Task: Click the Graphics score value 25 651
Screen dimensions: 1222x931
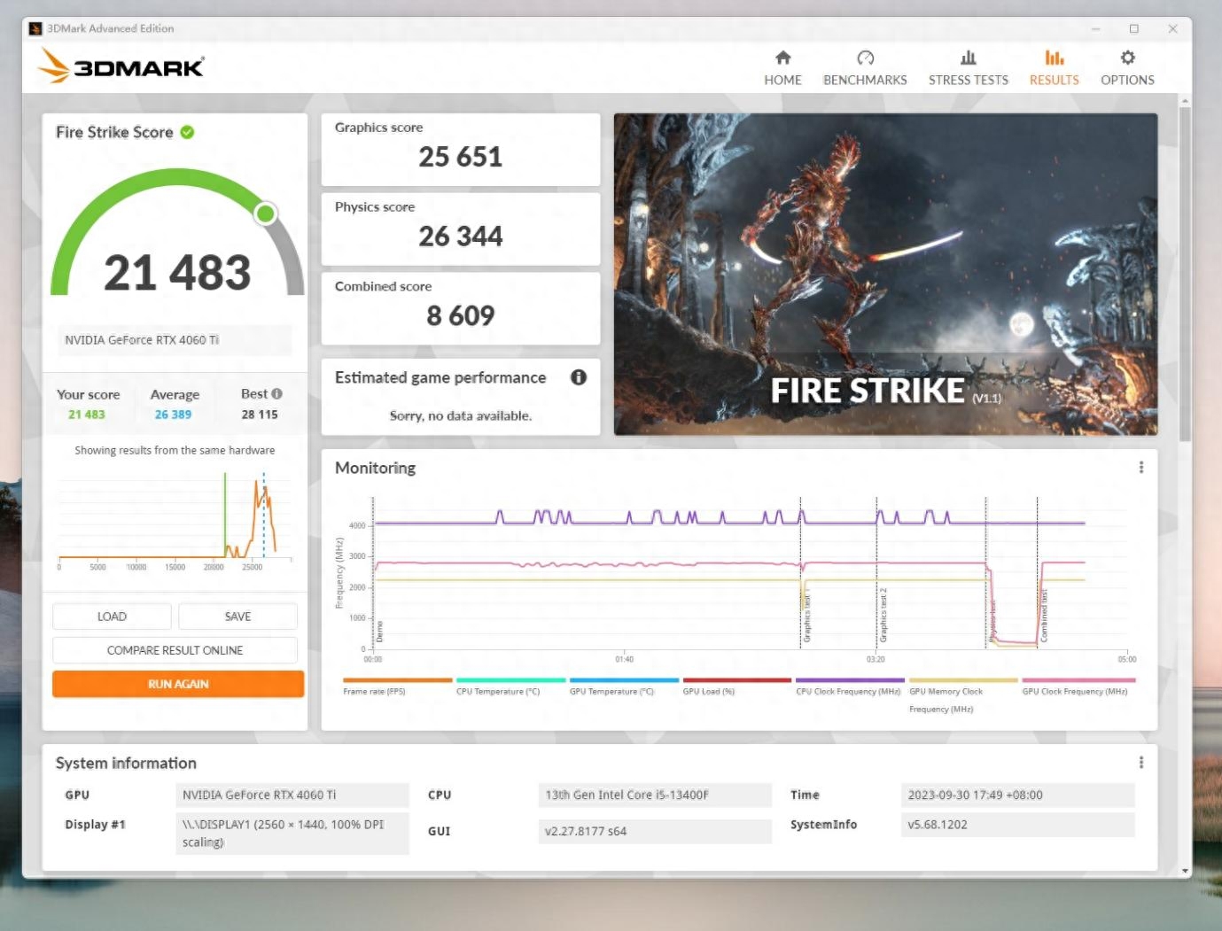Action: pyautogui.click(x=460, y=157)
